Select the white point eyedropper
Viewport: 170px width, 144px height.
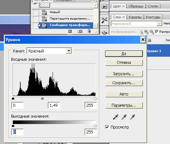[x=132, y=117]
